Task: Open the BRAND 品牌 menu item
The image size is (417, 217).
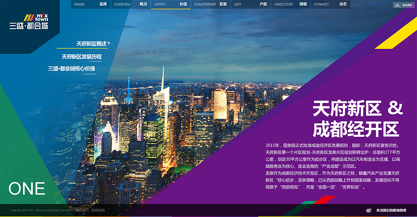Action: [90, 4]
